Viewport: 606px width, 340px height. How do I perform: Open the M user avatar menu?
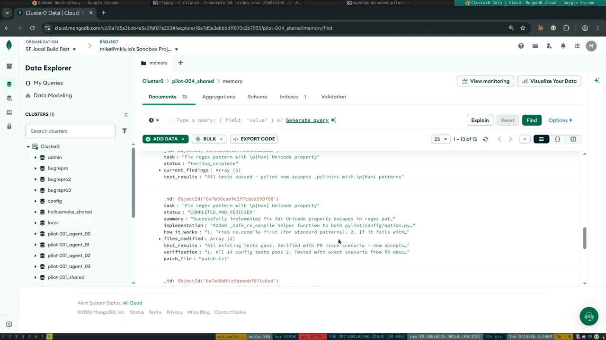coord(591,46)
